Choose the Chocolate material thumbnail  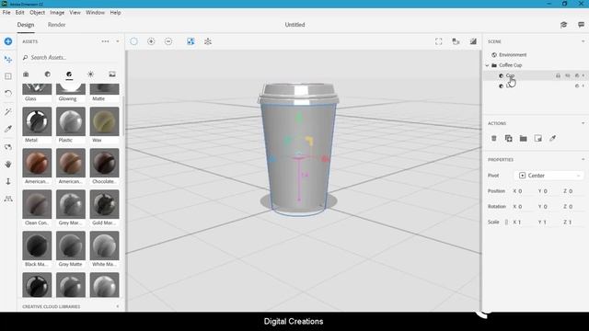(x=104, y=163)
